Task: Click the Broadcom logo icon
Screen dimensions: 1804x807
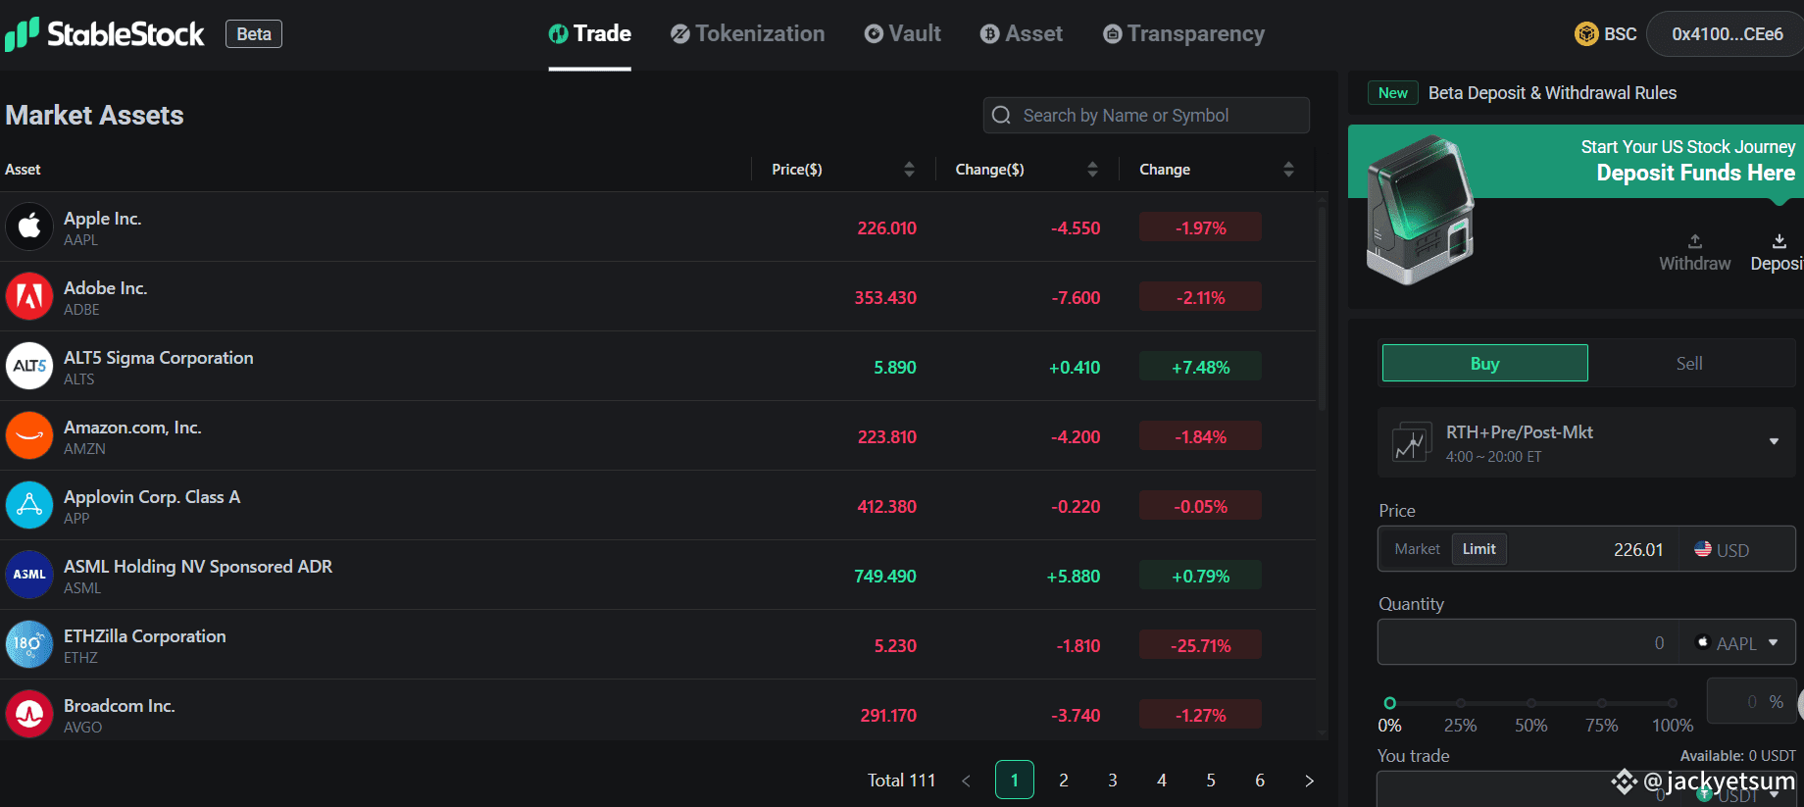Action: [x=29, y=714]
